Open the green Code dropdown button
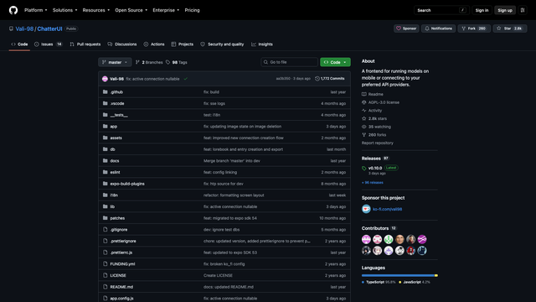 (x=335, y=62)
